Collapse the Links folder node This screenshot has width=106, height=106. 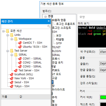[x=8, y=35]
